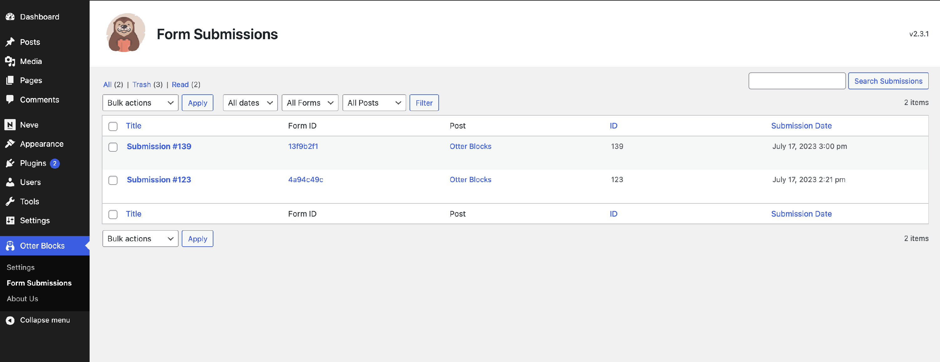Open the All Forms filter dropdown
This screenshot has width=940, height=362.
[x=310, y=103]
